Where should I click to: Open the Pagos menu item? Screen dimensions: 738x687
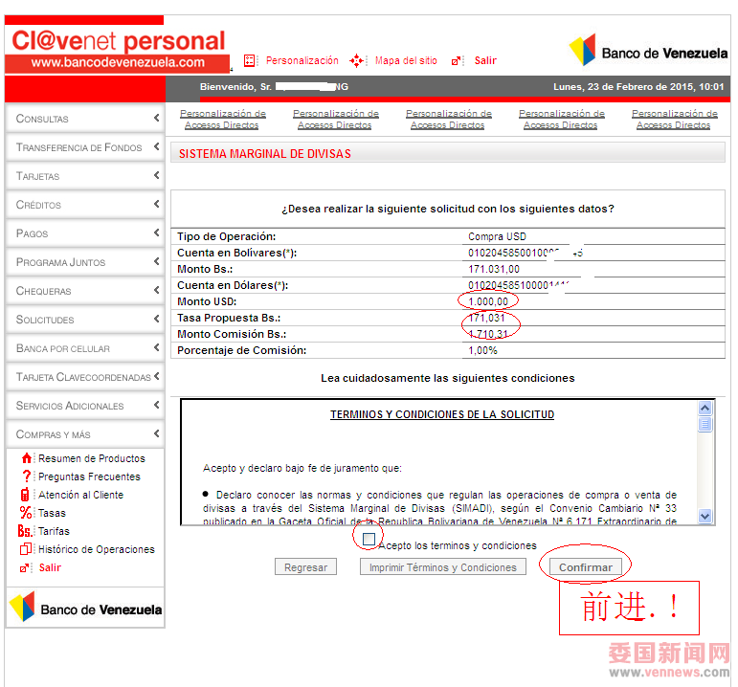click(x=85, y=233)
